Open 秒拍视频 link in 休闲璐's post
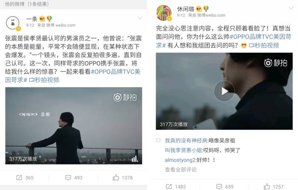 264,45
